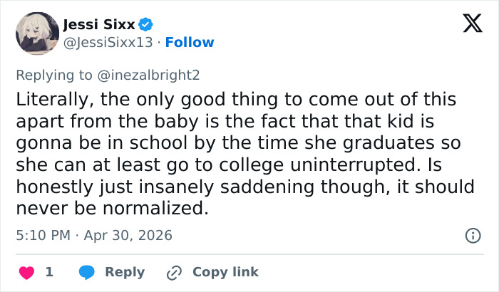Screen dimensions: 499x292
Task: Click the X logo
Action: 467,26
